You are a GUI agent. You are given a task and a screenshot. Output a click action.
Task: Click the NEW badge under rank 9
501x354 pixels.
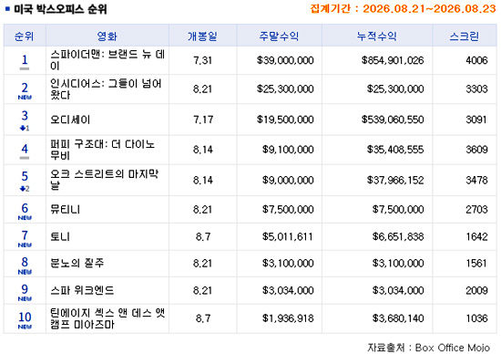coord(25,299)
